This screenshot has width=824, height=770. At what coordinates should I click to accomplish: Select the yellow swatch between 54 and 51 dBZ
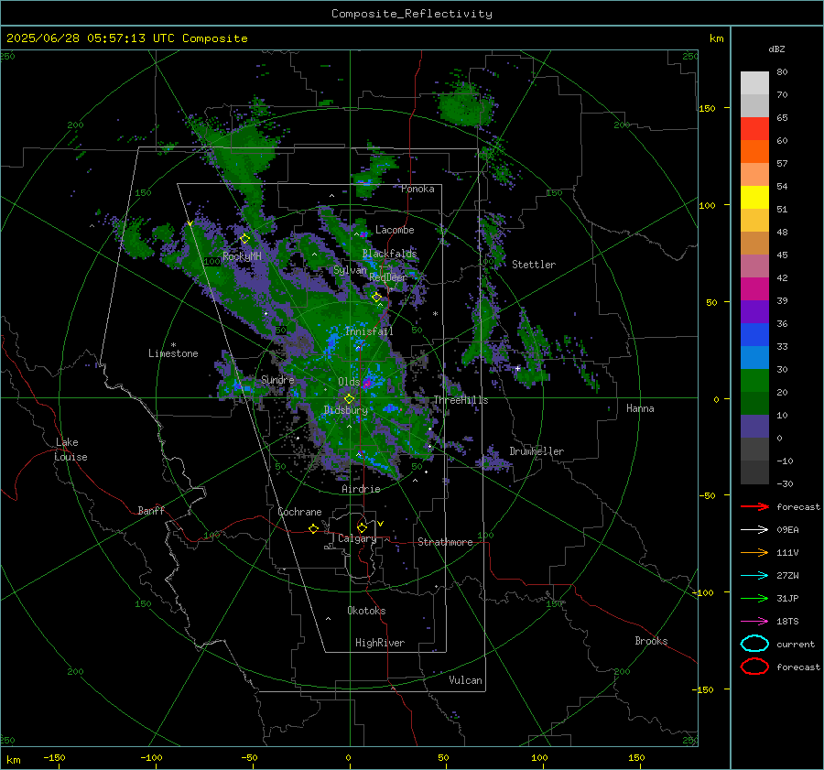point(754,197)
